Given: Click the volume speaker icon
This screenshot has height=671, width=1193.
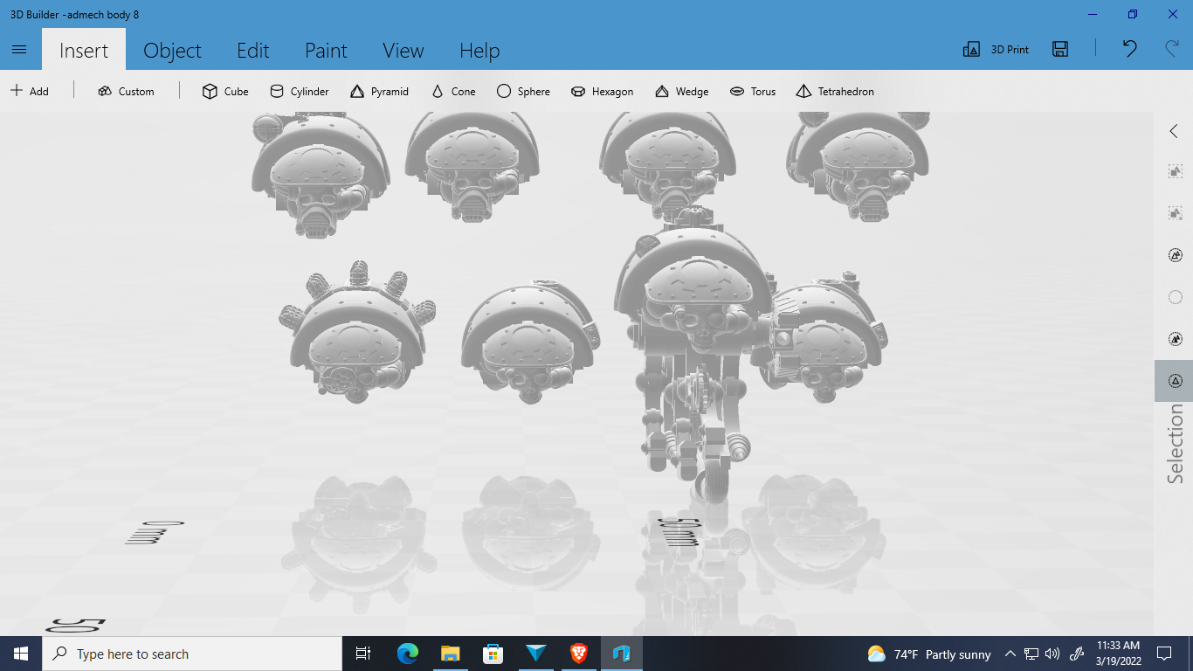Looking at the screenshot, I should pyautogui.click(x=1052, y=654).
